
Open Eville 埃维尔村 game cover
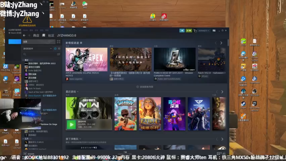click(x=150, y=114)
